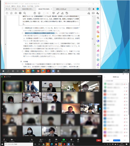
Task: Switch to the ツール tab in Acrobat
Action: point(14,9)
